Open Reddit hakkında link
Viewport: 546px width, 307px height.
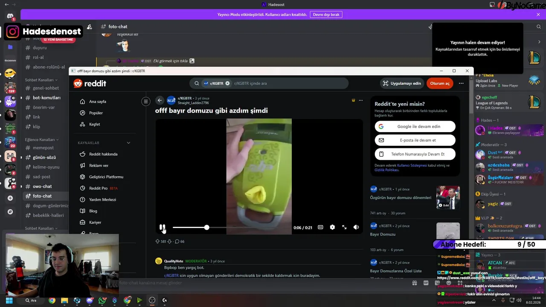[x=103, y=154]
